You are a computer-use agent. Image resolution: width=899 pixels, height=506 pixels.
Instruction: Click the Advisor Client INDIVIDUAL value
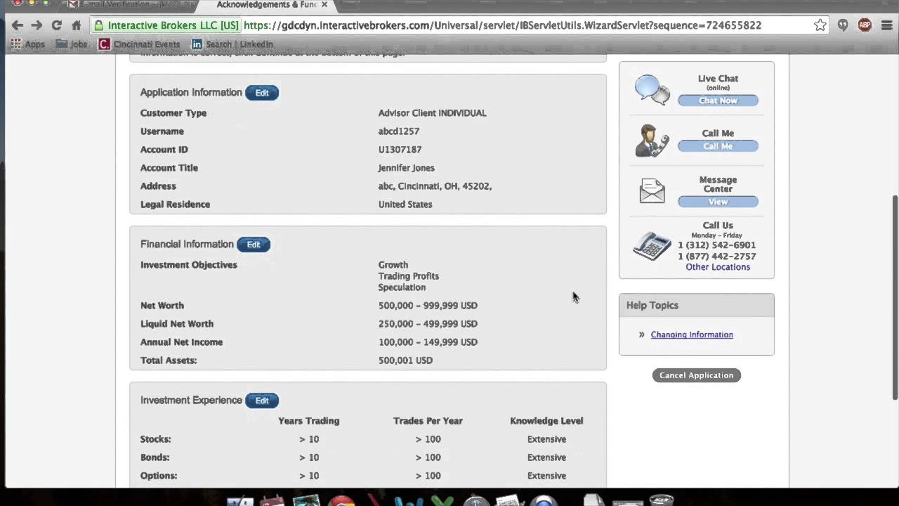(432, 113)
